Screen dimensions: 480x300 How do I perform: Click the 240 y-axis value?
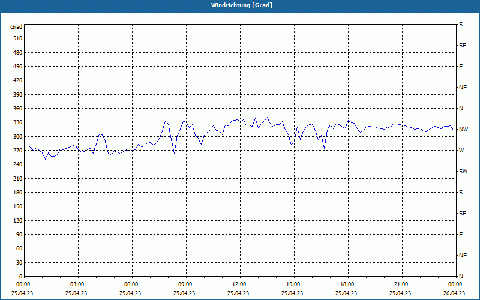[x=18, y=164]
